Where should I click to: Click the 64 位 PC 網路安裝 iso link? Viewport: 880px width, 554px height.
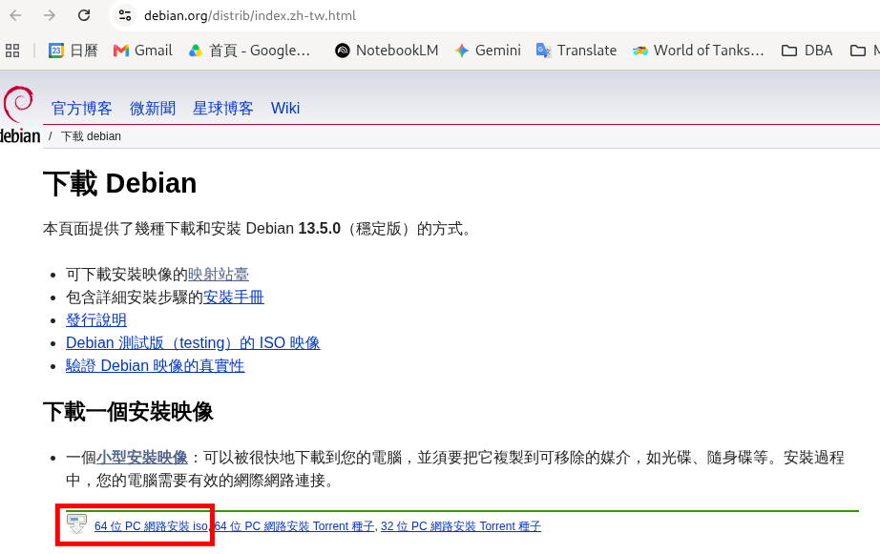pyautogui.click(x=151, y=526)
